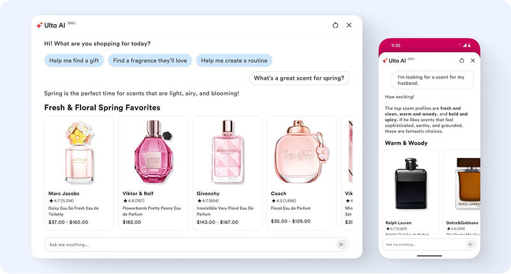This screenshot has height=274, width=511.
Task: Click the Viktor & Rolf 4.8 (767) rating
Action: point(133,201)
